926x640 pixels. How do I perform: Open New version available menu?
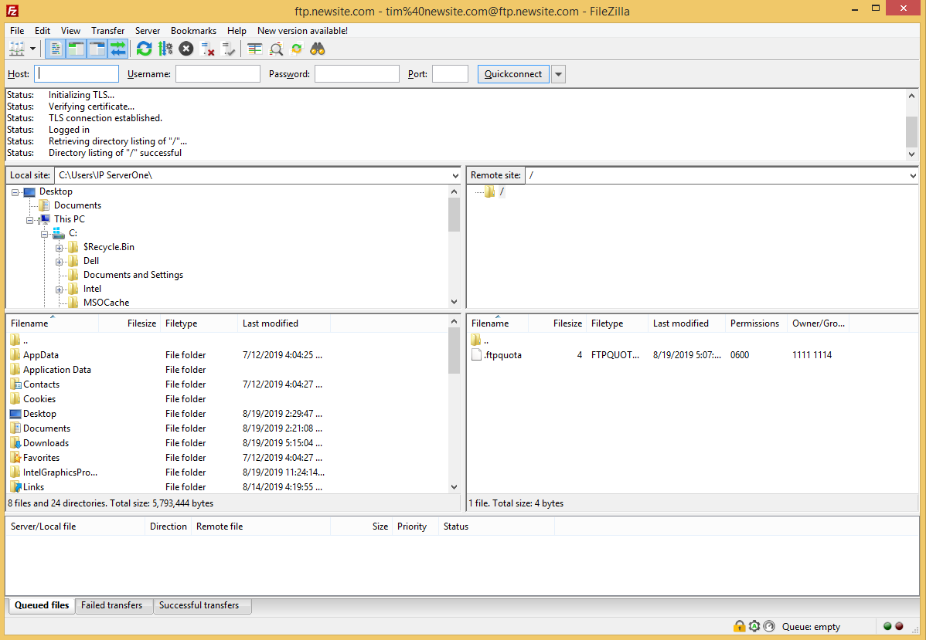pyautogui.click(x=302, y=31)
